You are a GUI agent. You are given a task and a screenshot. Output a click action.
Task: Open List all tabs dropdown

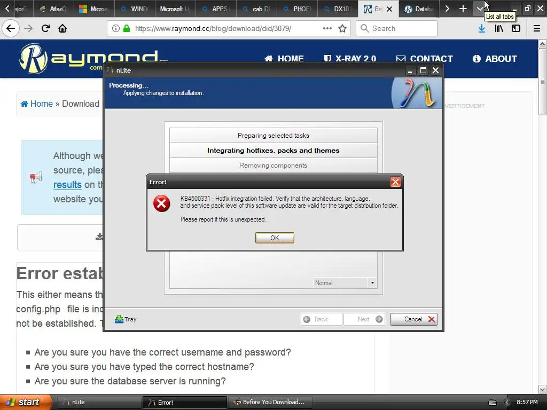[480, 9]
